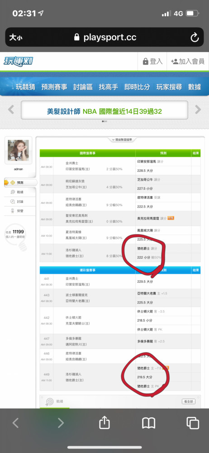The image size is (209, 453).
Task: Select the 預測 sidebar tab
Action: point(20,183)
